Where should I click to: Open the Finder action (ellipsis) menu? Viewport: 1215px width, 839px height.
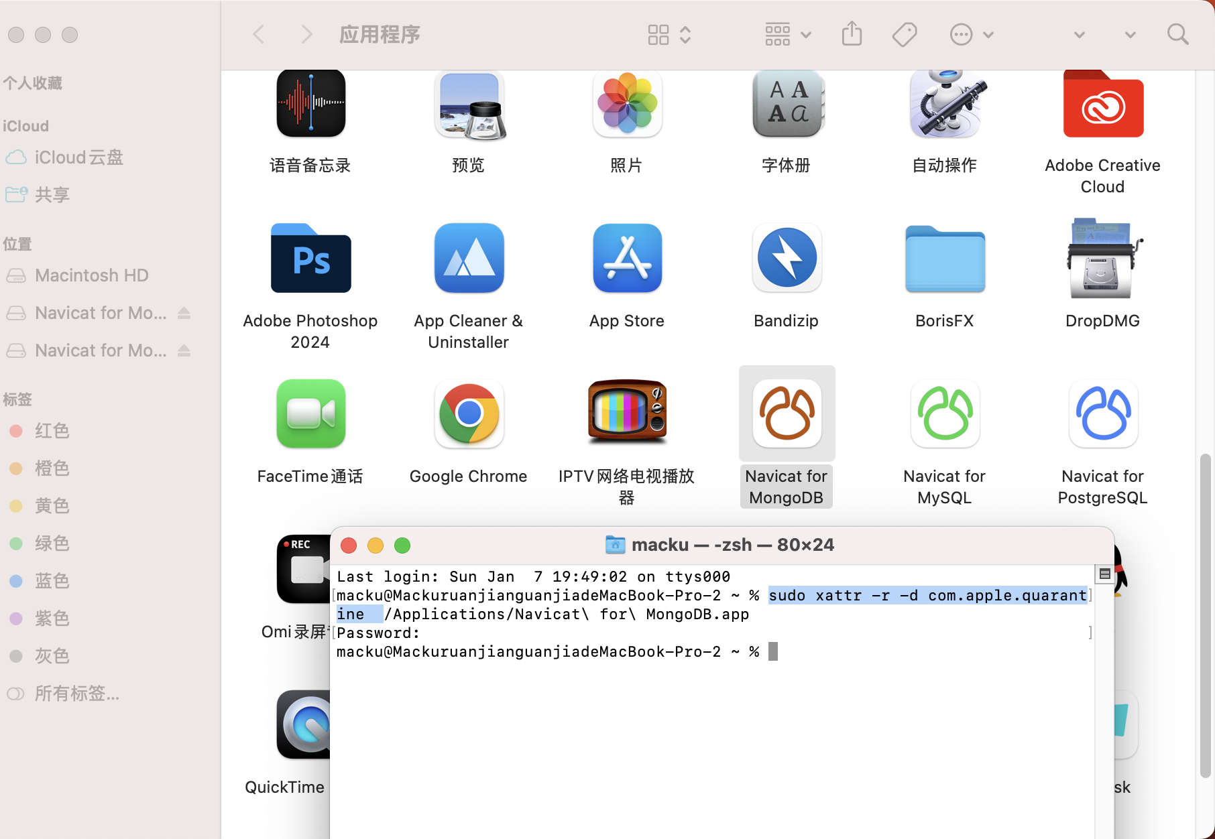click(x=972, y=34)
